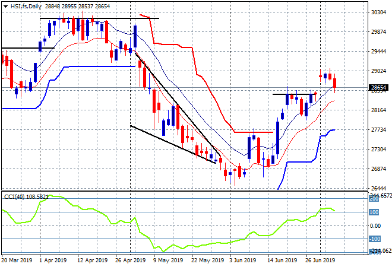Click the CCI level label 200
The image size is (392, 267).
tap(374, 199)
